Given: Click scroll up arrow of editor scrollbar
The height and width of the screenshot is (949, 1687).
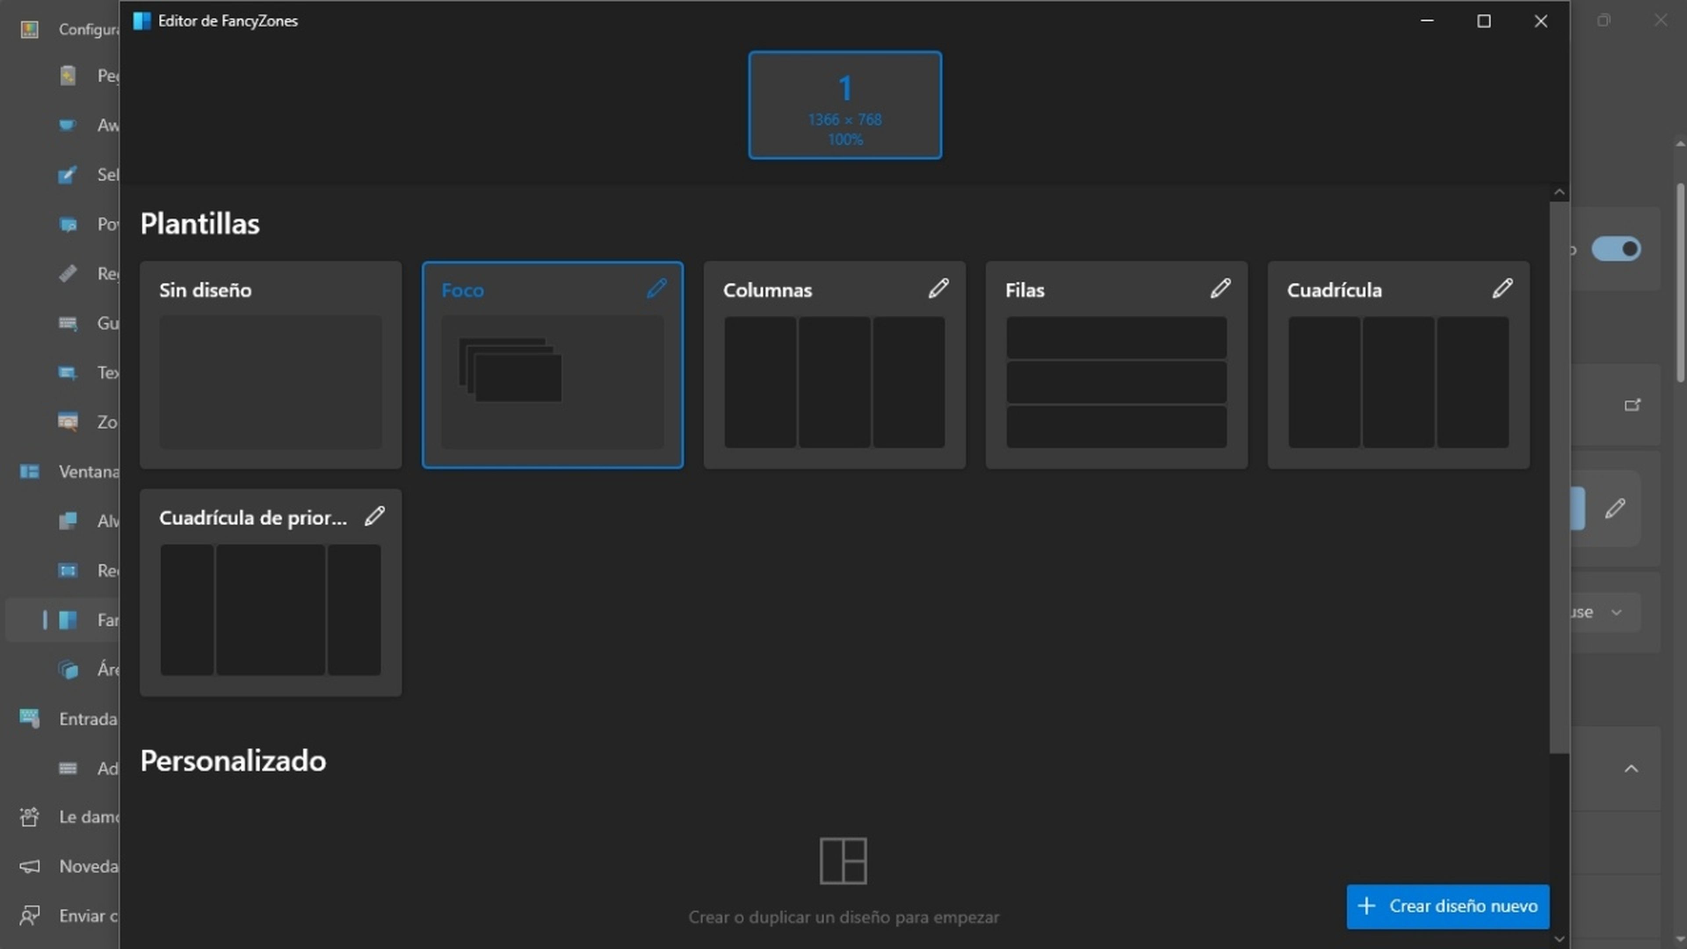Looking at the screenshot, I should pos(1559,192).
